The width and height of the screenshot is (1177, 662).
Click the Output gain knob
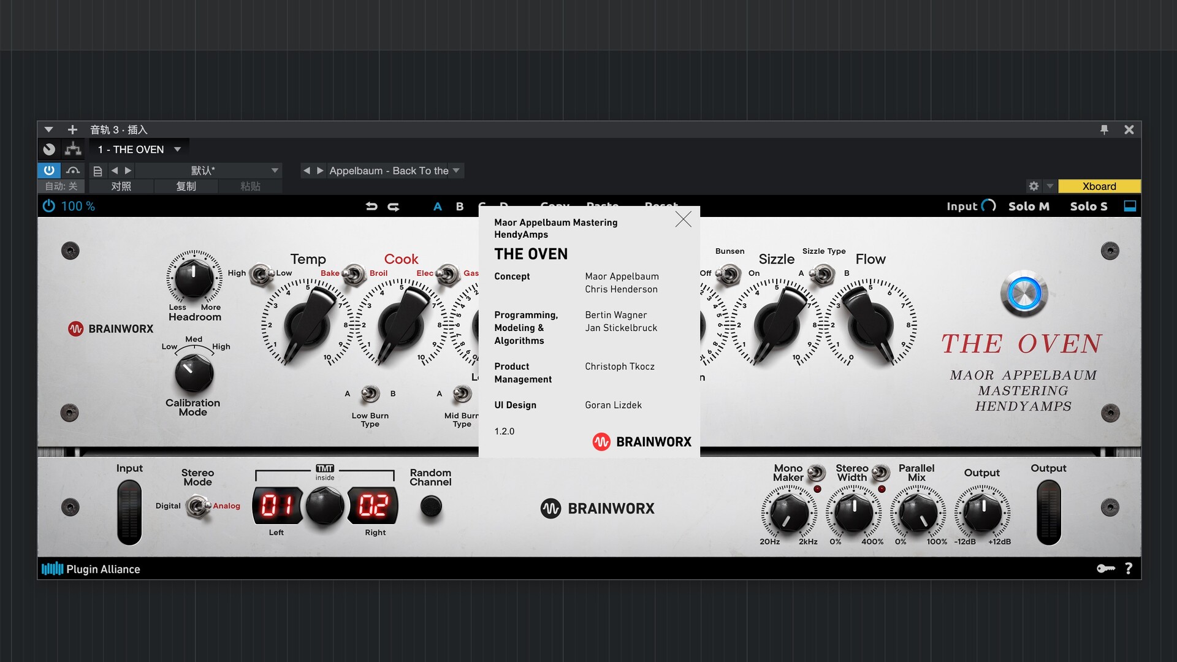tap(982, 513)
